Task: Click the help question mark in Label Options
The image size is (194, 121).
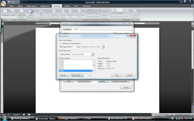Action: coord(128,35)
